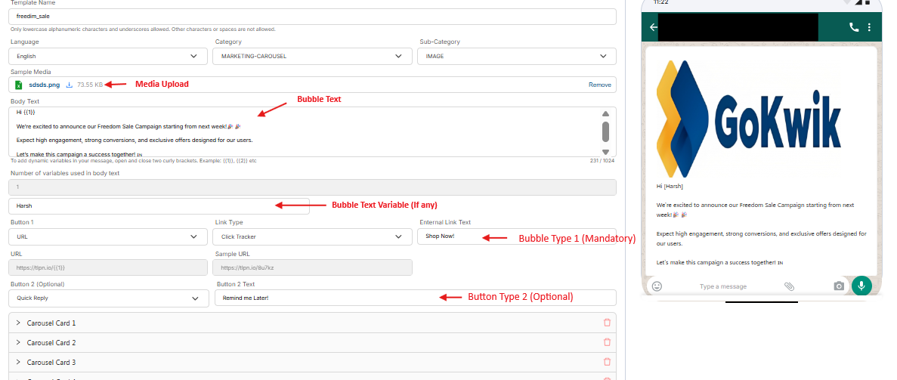Click the Template Name field freedim_sale

pos(312,17)
